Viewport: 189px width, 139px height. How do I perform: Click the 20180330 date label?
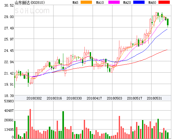pyautogui.click(x=74, y=98)
